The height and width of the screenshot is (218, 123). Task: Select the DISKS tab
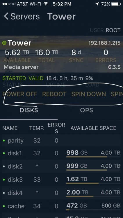tap(29, 110)
